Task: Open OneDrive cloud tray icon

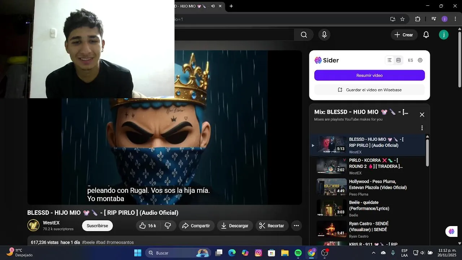Action: (383, 253)
